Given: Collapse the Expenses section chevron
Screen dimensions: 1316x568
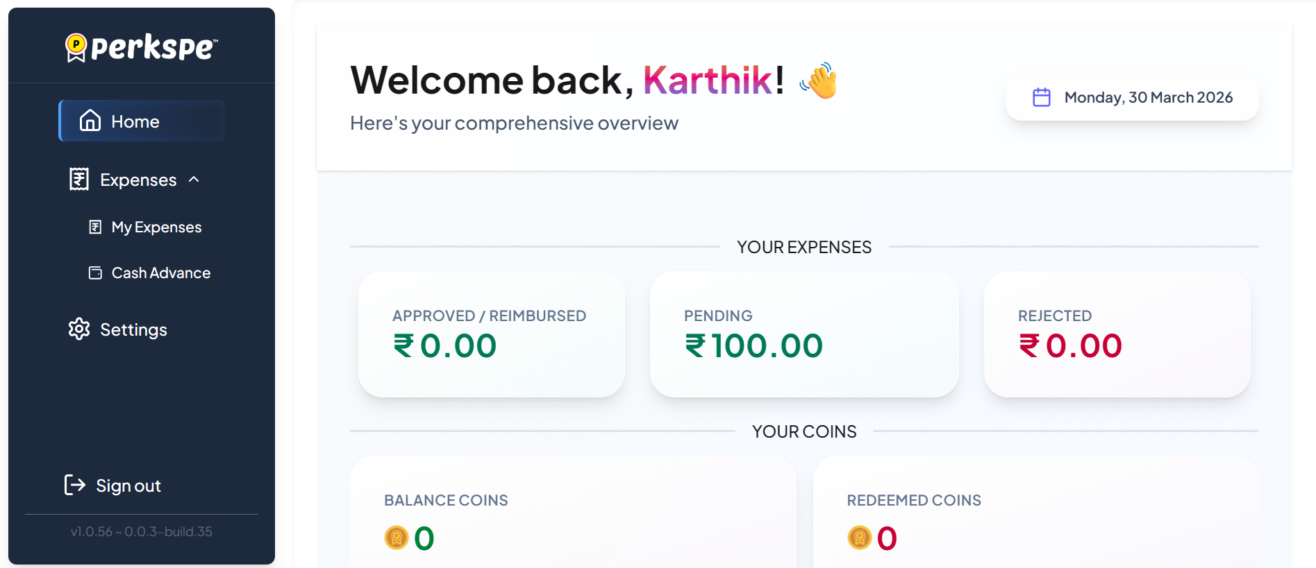Looking at the screenshot, I should click(x=194, y=179).
